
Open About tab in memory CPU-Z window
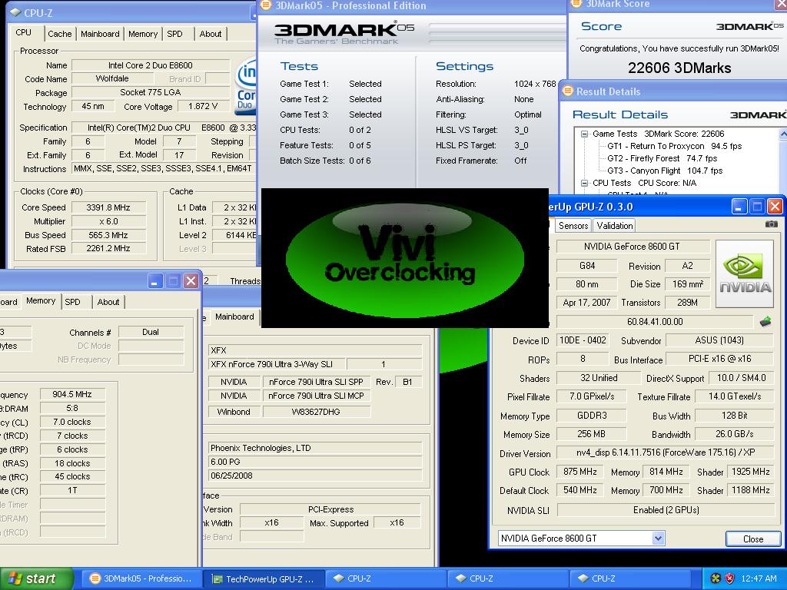pos(108,301)
